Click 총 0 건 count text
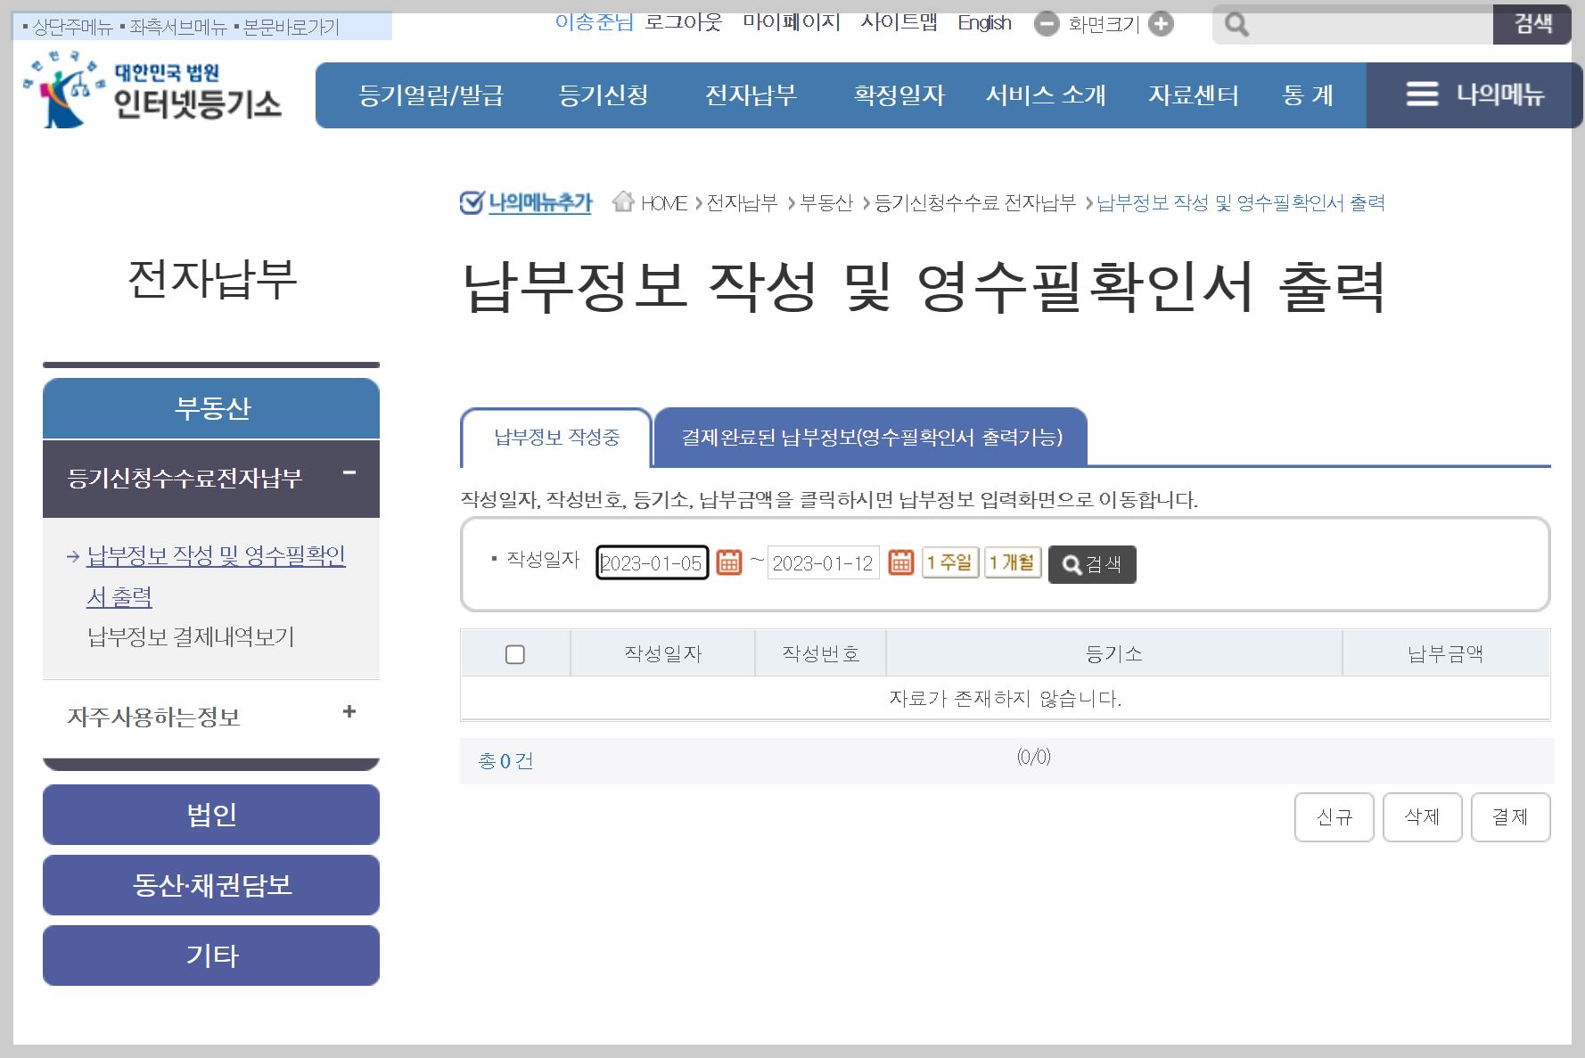 click(x=505, y=761)
